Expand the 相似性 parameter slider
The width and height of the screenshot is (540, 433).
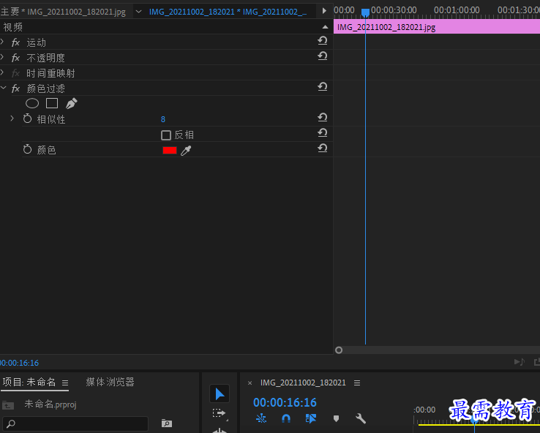tap(12, 118)
